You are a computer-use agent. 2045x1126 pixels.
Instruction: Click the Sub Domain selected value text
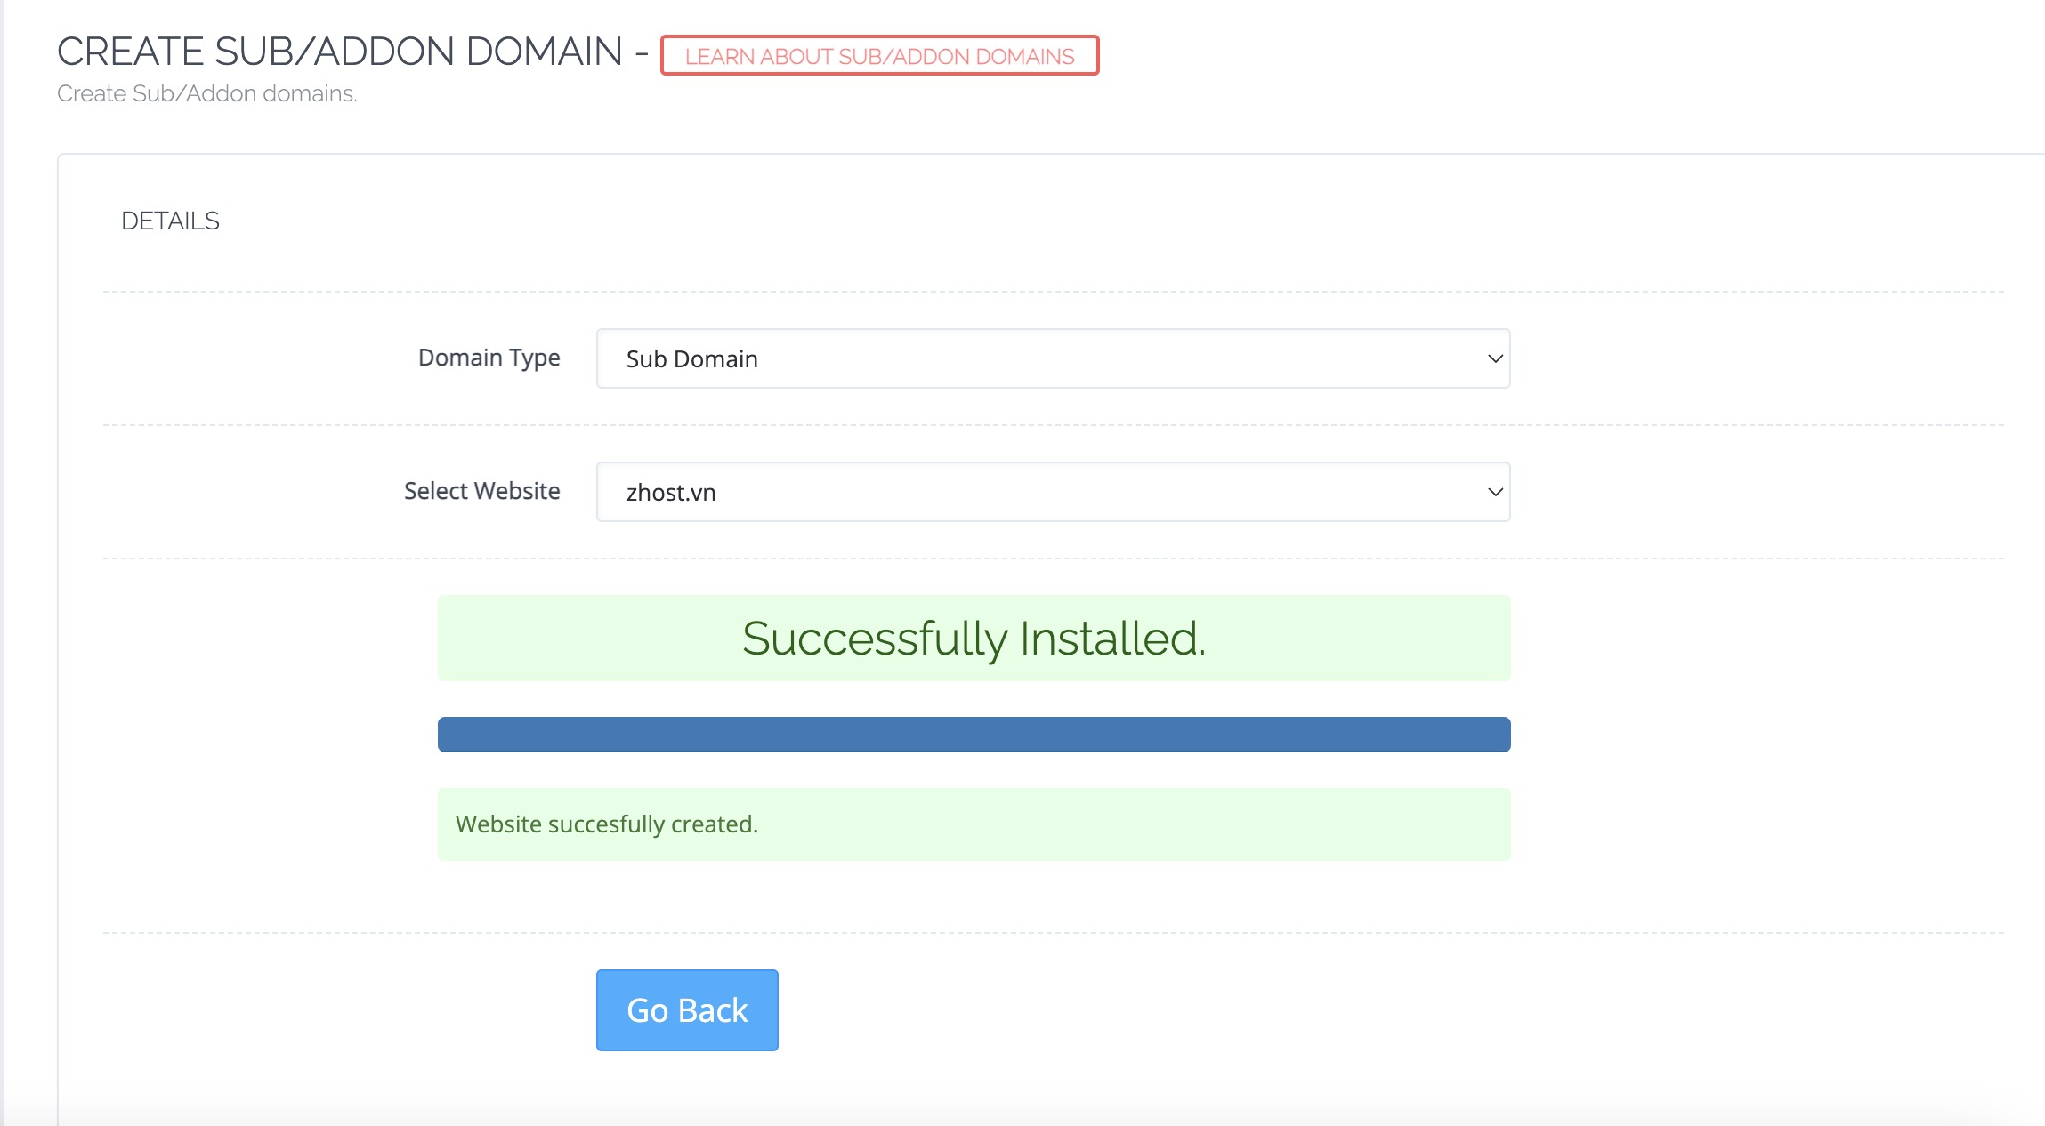pyautogui.click(x=691, y=359)
